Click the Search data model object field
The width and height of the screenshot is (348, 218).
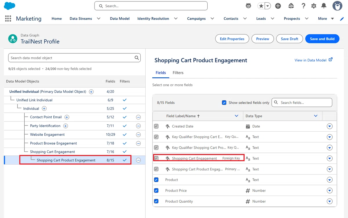[74, 58]
